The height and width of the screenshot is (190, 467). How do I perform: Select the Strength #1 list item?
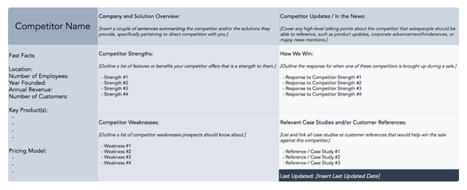[x=115, y=77]
